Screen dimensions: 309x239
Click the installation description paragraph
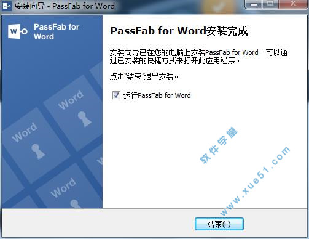(x=198, y=57)
